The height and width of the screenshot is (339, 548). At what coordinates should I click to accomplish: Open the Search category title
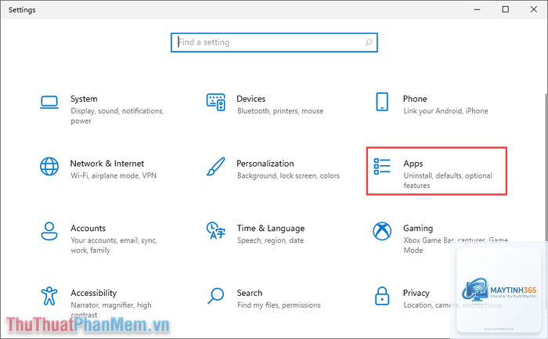[x=250, y=293]
